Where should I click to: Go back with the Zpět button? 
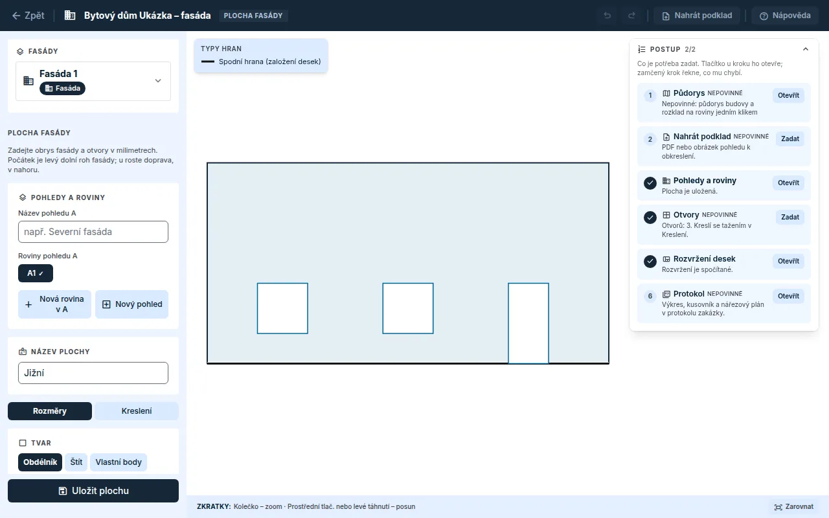tap(28, 16)
